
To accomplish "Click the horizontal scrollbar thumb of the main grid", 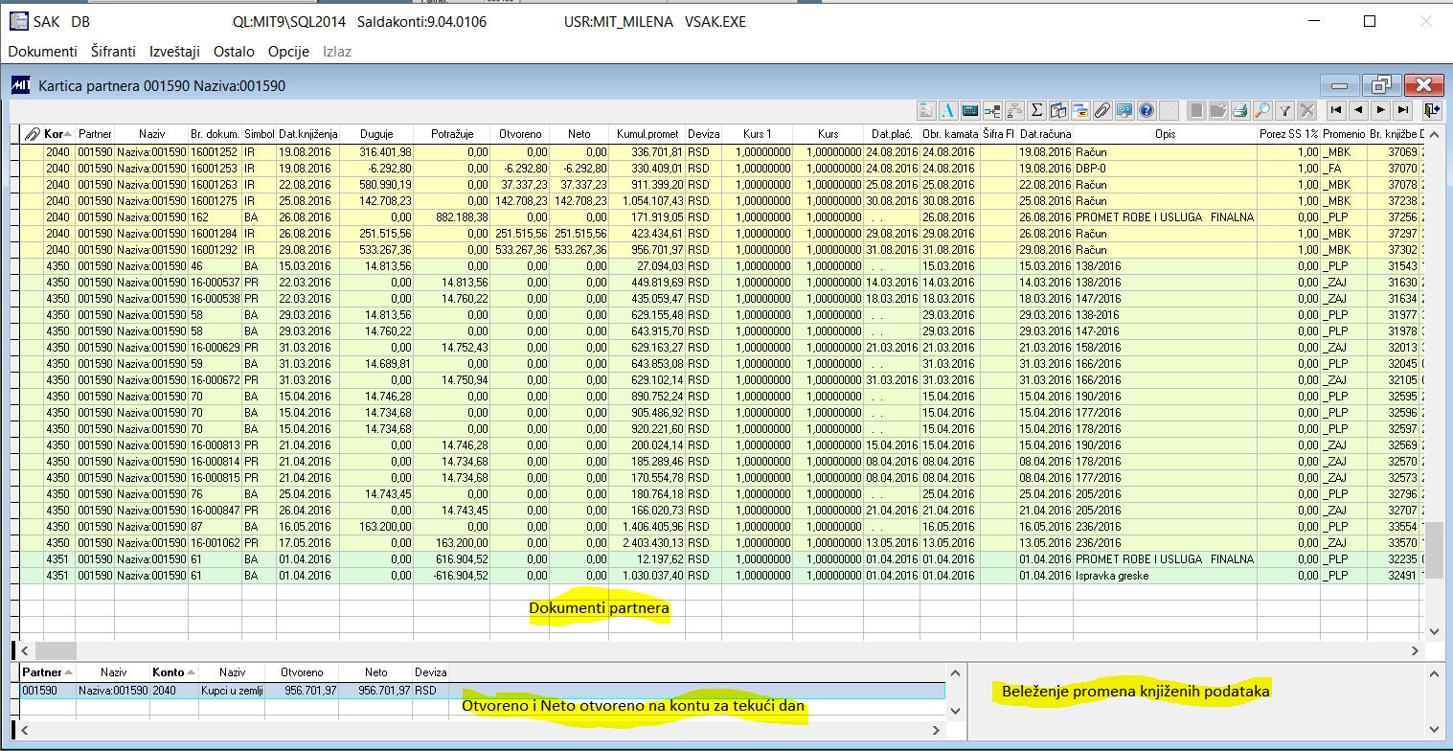I will click(x=56, y=650).
